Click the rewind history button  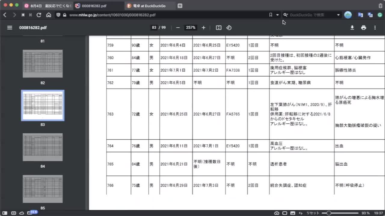tap(23, 15)
